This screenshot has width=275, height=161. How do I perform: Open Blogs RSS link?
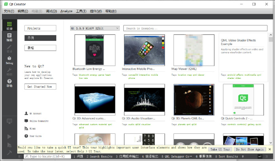tap(30, 128)
